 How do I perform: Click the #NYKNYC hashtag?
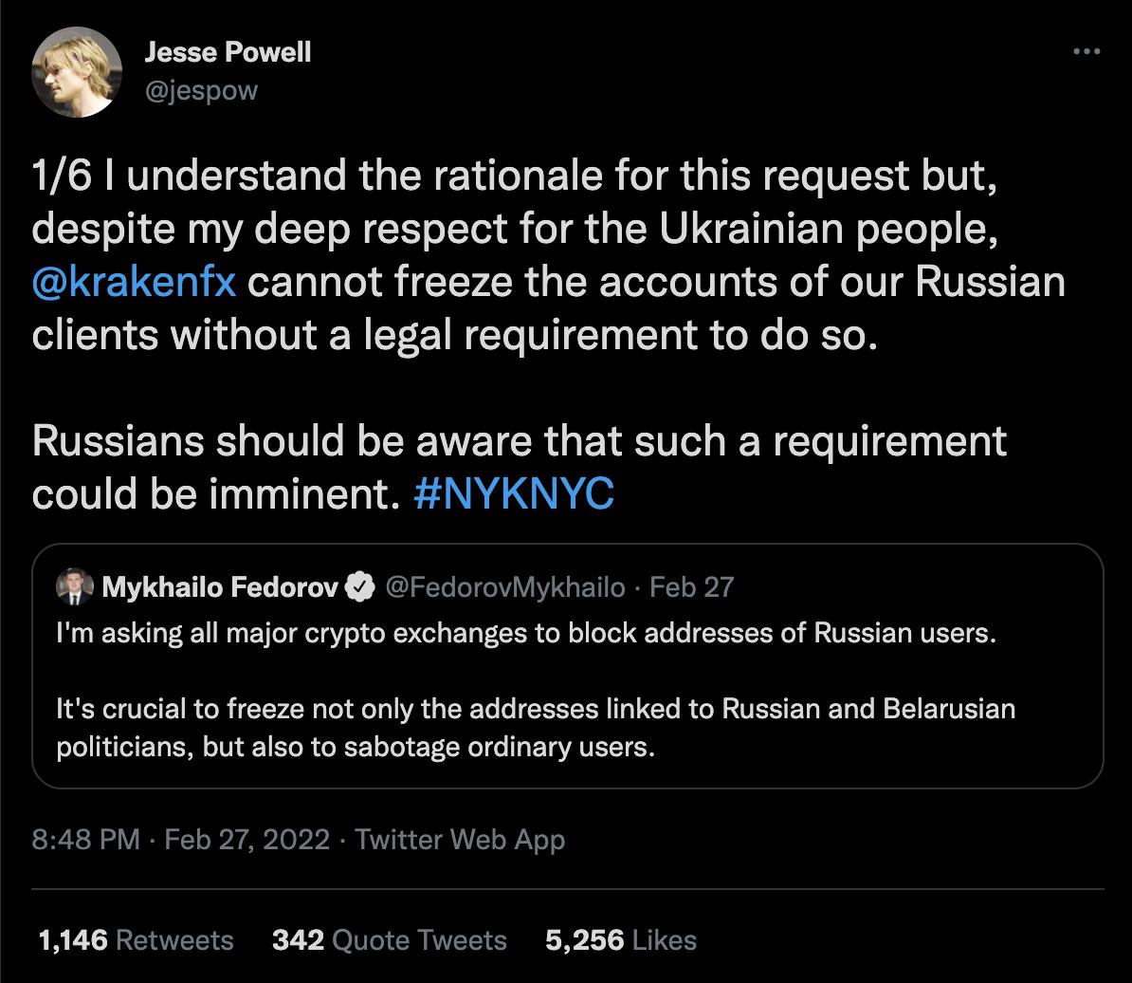(515, 493)
